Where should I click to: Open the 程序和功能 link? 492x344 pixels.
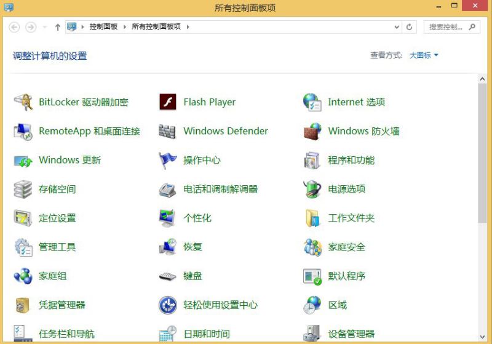tap(351, 160)
